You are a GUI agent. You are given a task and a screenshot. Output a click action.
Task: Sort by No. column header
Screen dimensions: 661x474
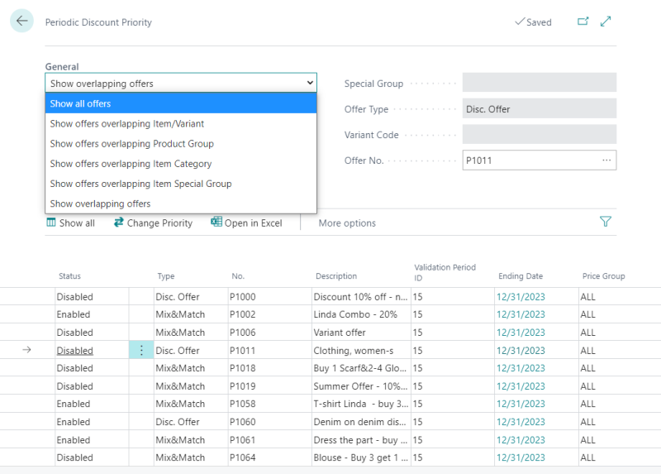point(238,276)
